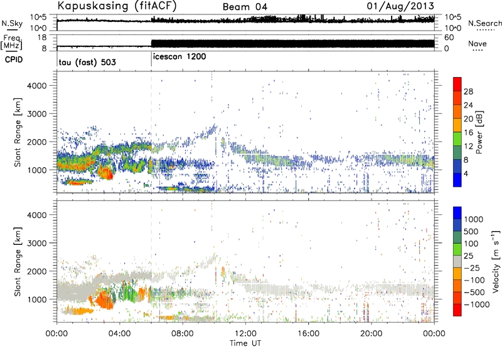Click the dashed mode-change line at 06:00
The image size is (502, 347).
click(151, 132)
